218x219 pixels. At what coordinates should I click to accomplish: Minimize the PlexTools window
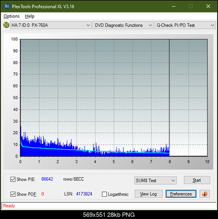pyautogui.click(x=174, y=7)
